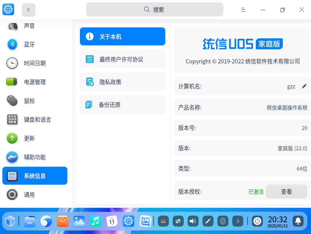311x234 pixels.
Task: Click computer name value gzz
Action: pos(291,86)
